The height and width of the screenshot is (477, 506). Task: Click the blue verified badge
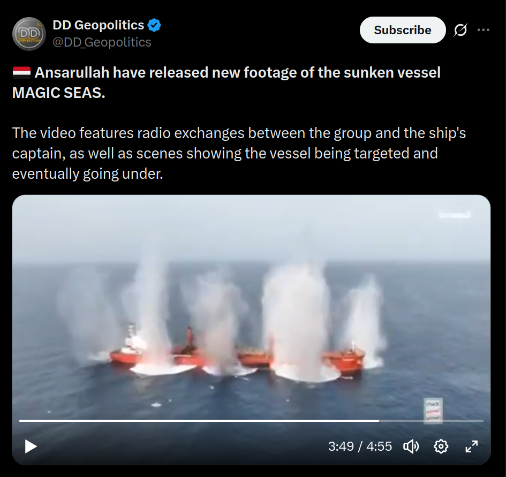[x=154, y=25]
